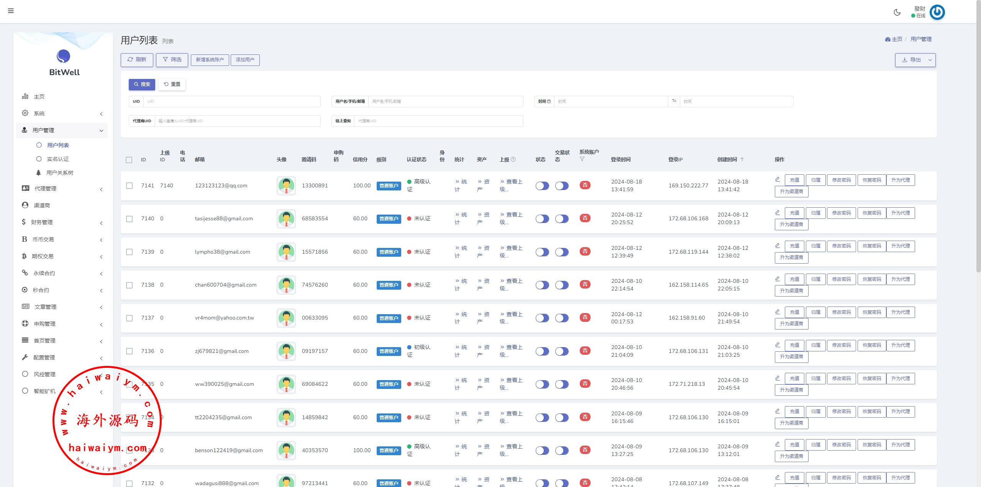Toggle 状态 switch for user 7139
Screen dimensions: 981x487
542,252
